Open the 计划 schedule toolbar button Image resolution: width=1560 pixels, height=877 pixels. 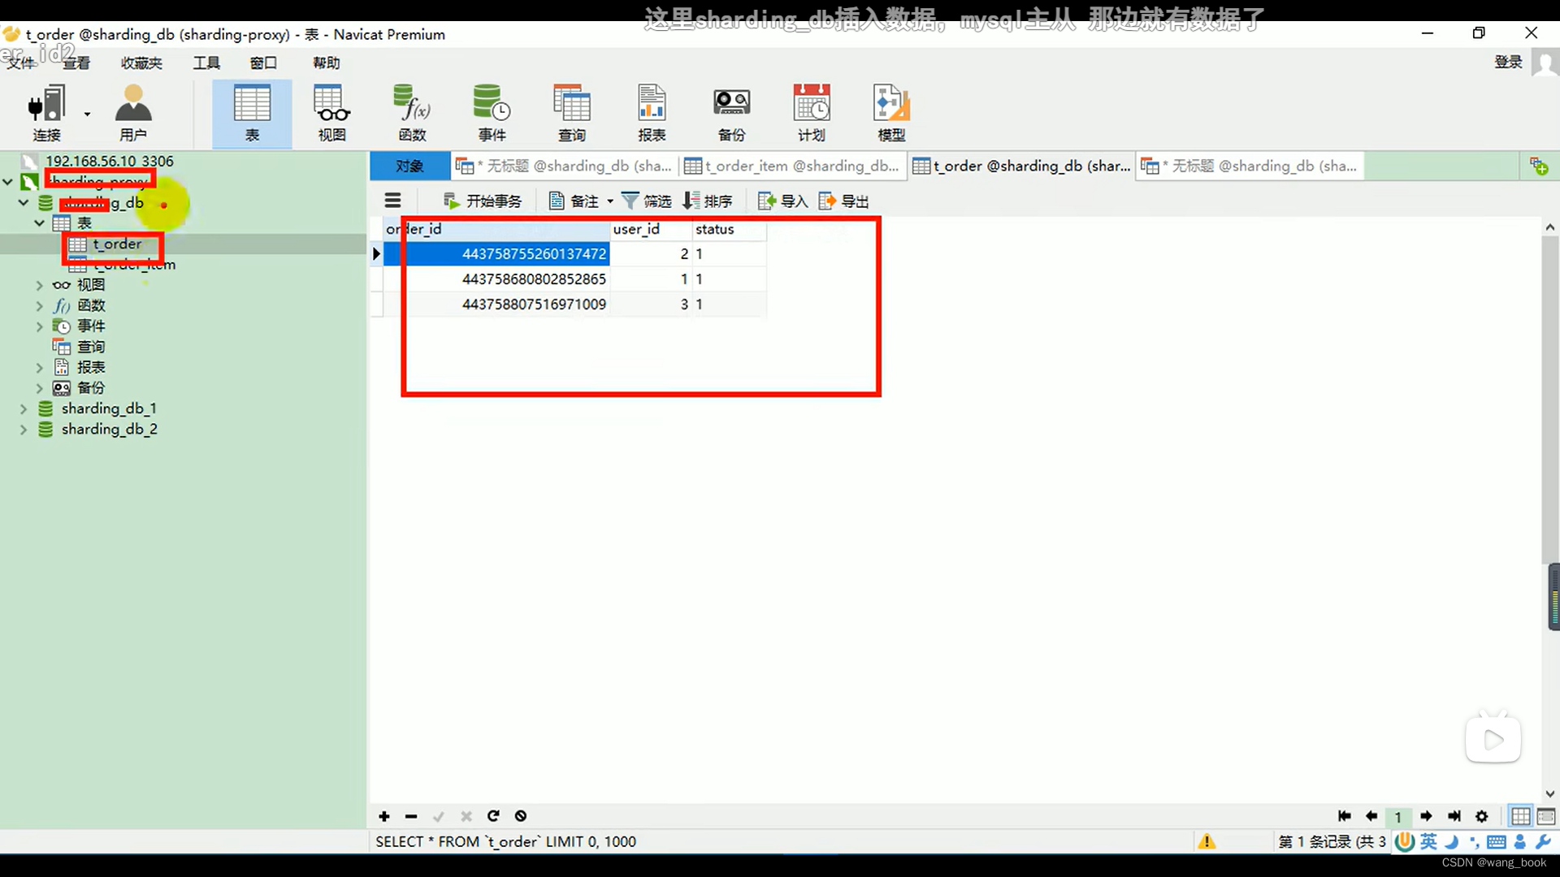tap(812, 113)
